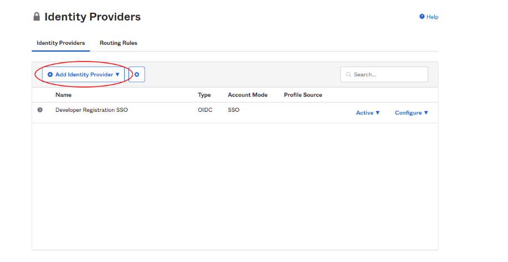This screenshot has width=508, height=262.
Task: Open the Configure dropdown menu
Action: (x=412, y=113)
